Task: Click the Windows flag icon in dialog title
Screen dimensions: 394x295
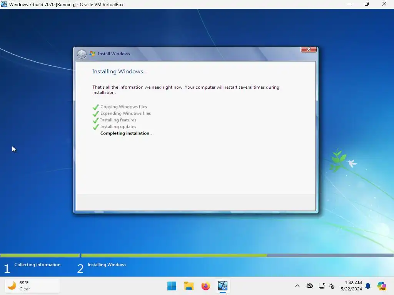Action: (x=92, y=54)
